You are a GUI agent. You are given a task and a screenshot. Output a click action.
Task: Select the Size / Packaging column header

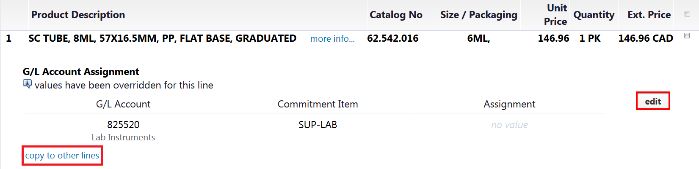[478, 15]
